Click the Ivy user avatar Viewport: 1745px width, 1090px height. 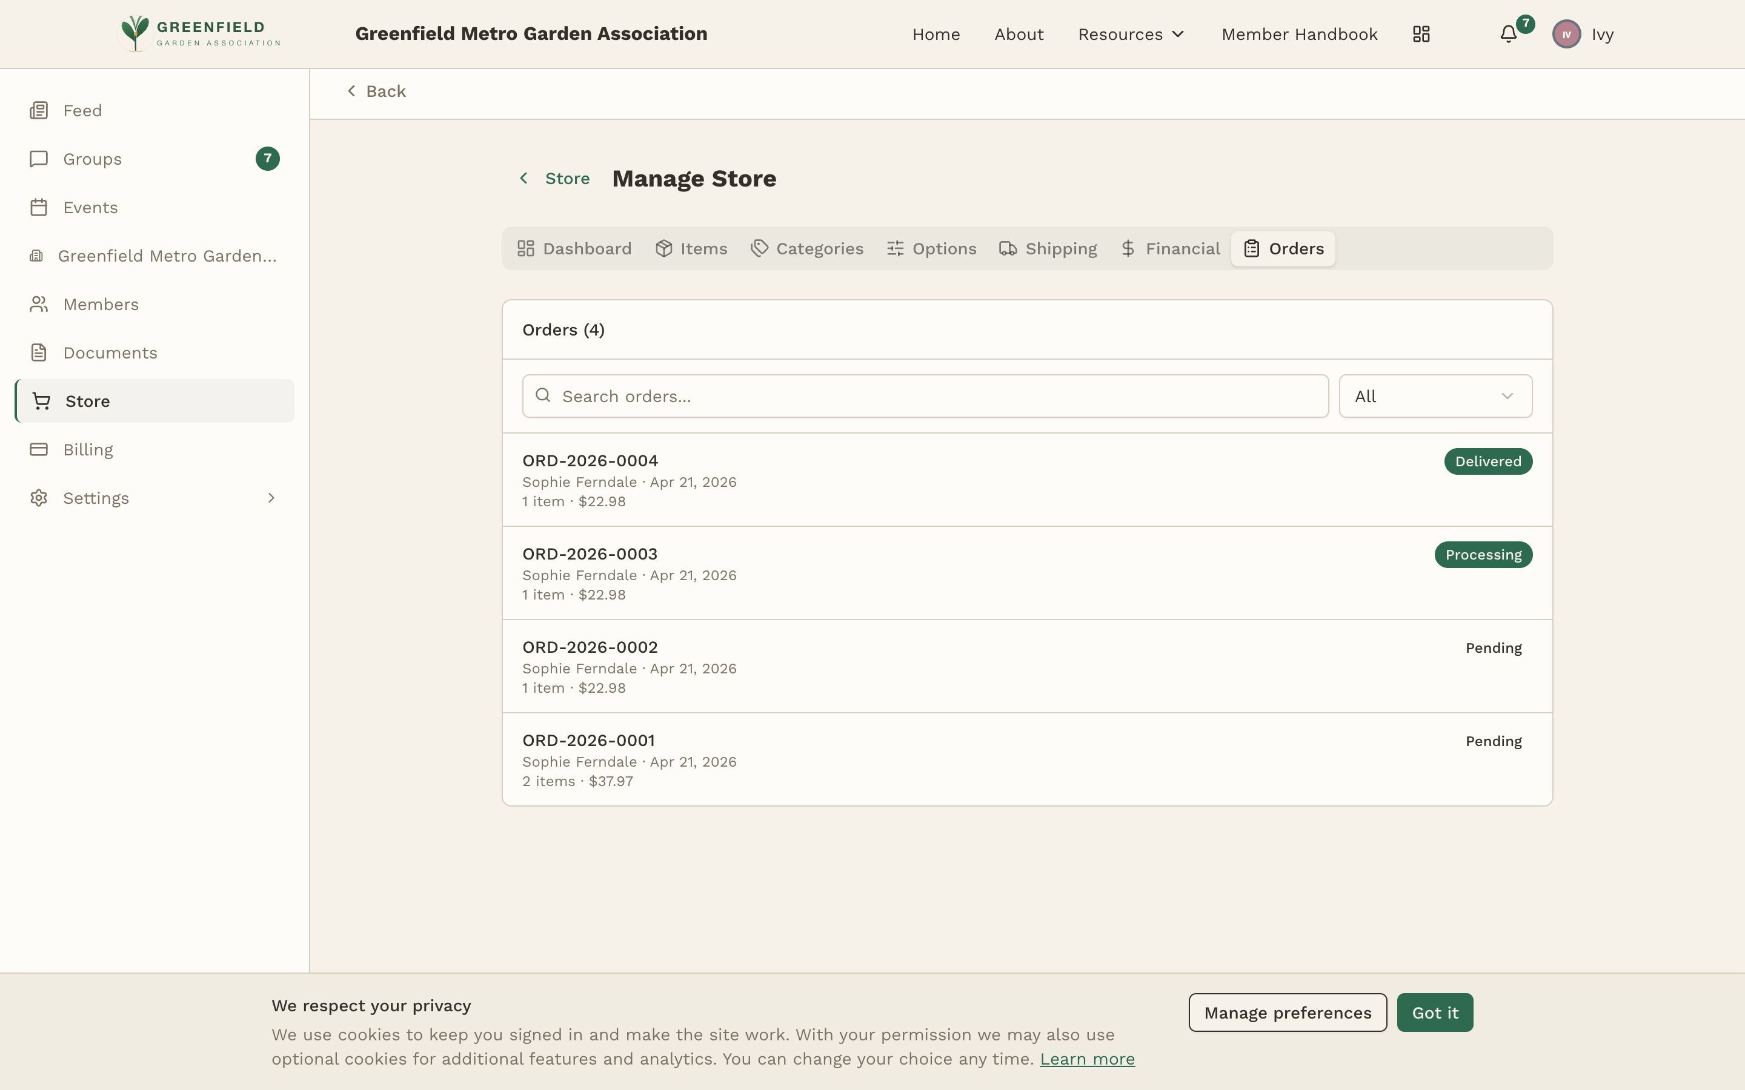tap(1566, 34)
